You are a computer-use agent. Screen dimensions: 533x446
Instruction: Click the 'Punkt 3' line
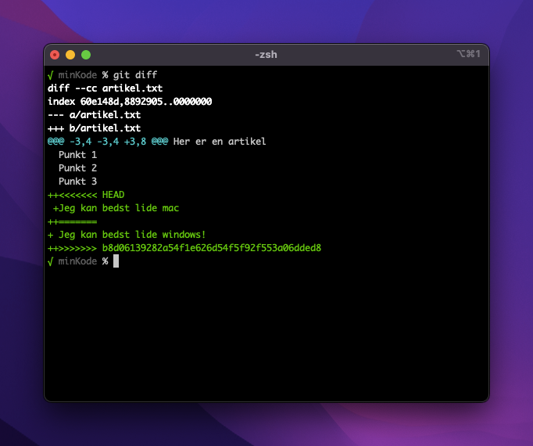pyautogui.click(x=78, y=181)
